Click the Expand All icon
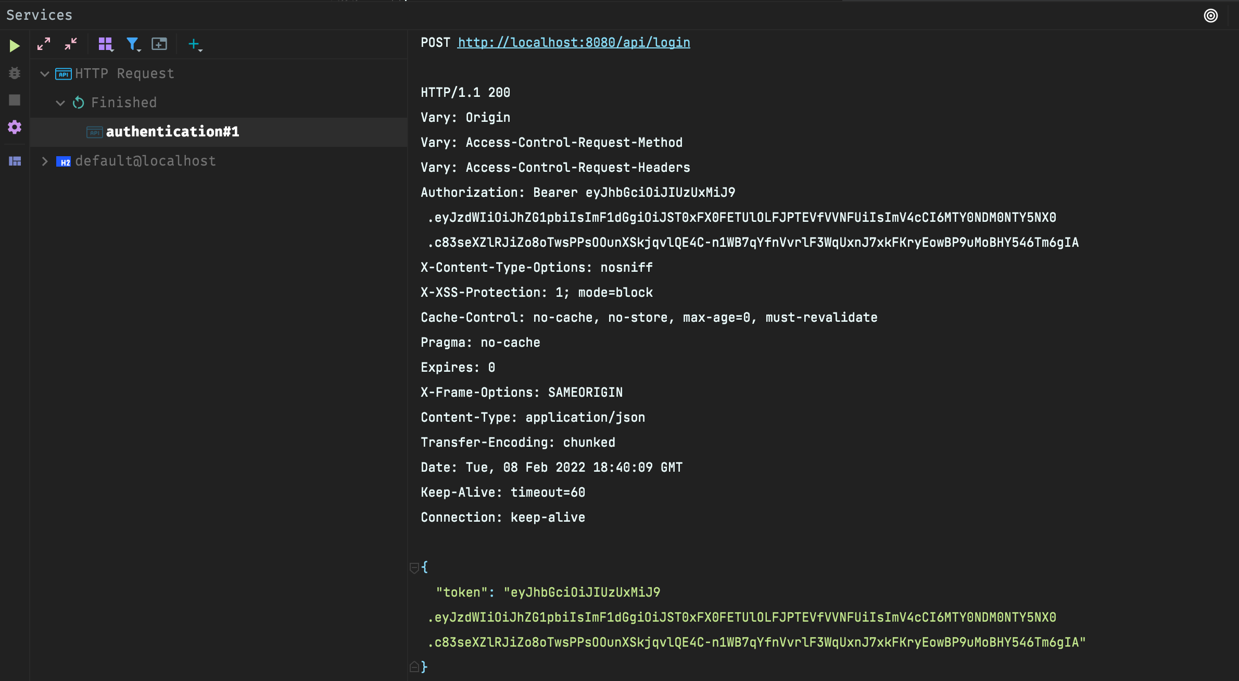 [44, 44]
